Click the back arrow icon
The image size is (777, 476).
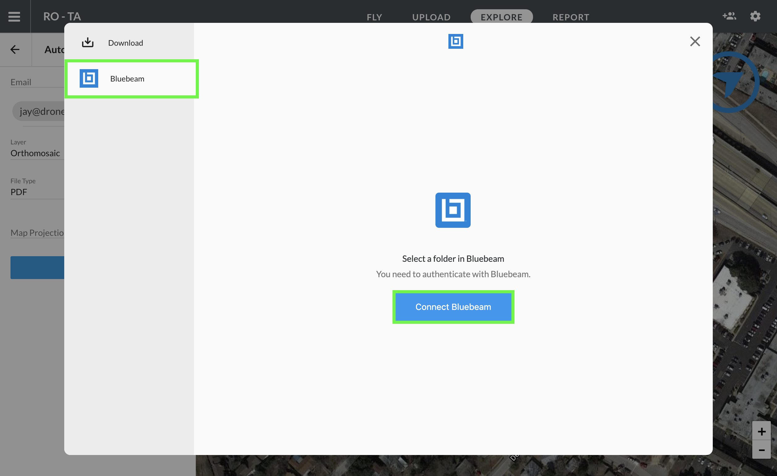pyautogui.click(x=15, y=49)
